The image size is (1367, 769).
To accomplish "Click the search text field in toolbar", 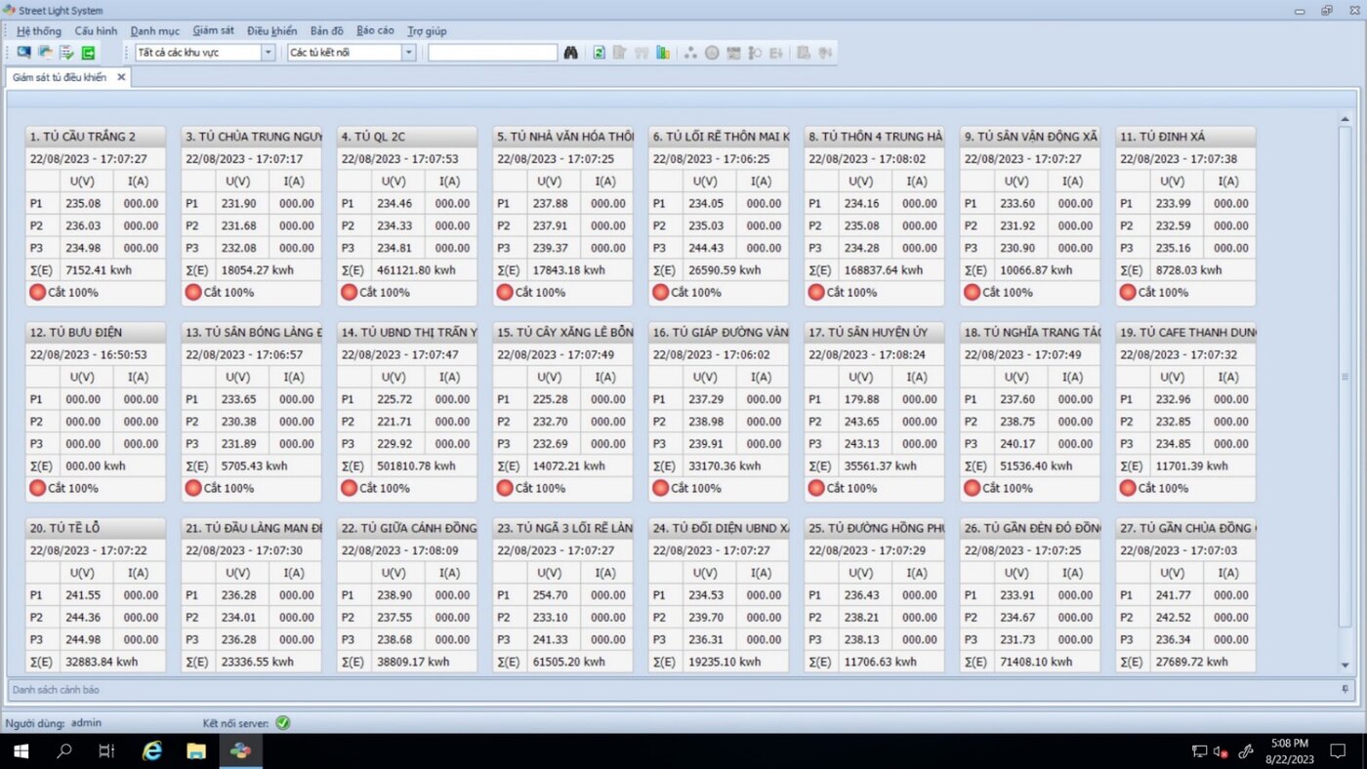I will tap(493, 53).
